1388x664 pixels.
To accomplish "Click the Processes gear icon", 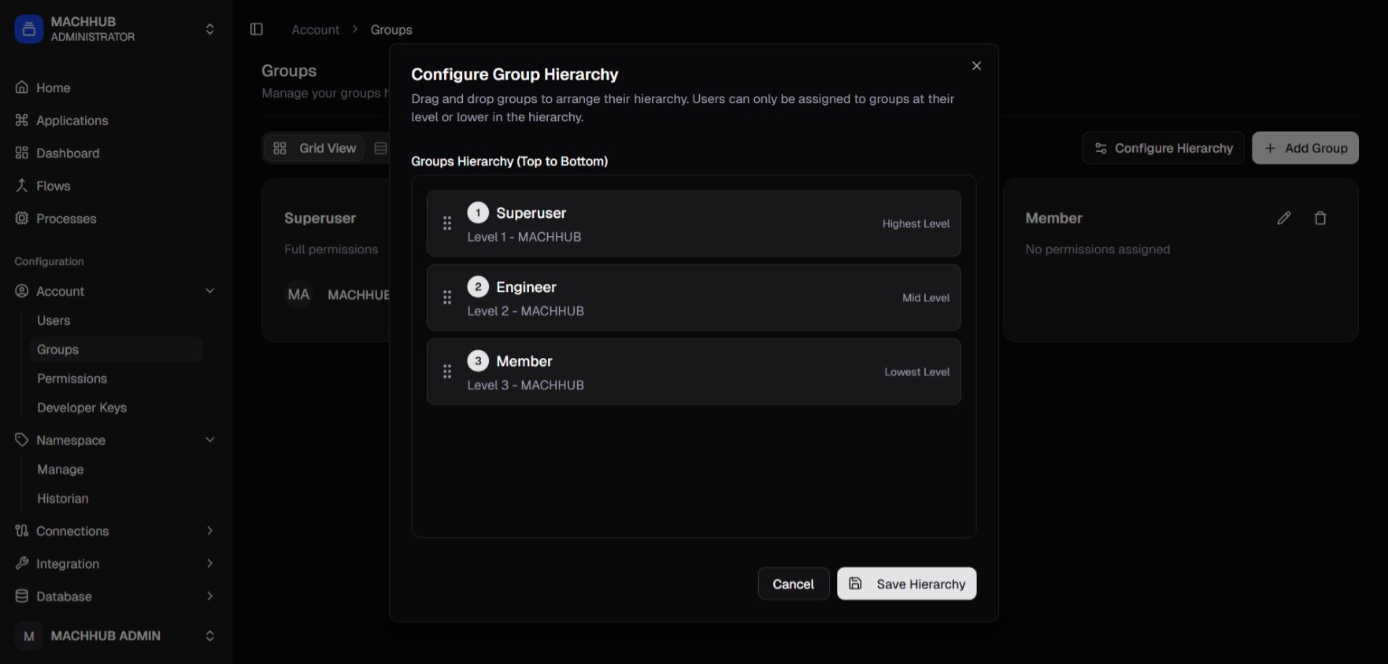I will pos(22,218).
